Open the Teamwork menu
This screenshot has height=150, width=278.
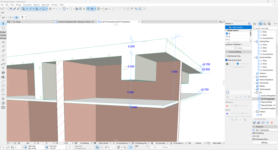45,5
